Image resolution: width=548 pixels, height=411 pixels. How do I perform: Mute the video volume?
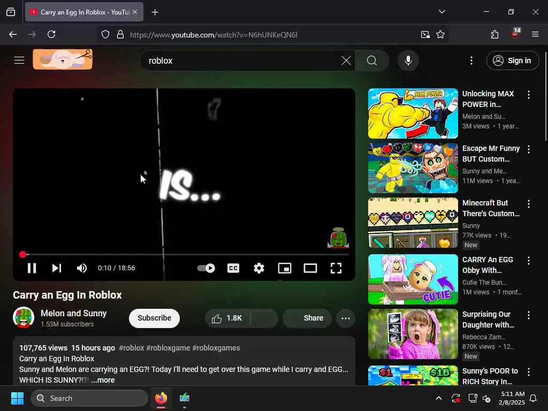(x=82, y=268)
